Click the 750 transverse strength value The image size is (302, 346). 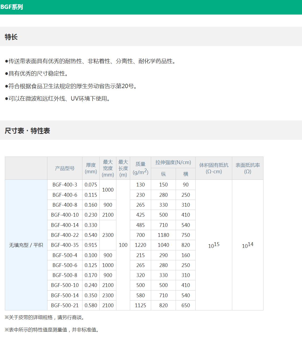tap(186, 235)
